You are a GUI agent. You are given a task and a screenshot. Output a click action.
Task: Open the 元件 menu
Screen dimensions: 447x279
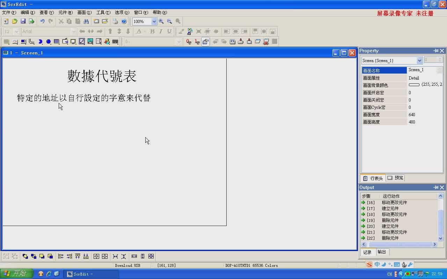(66, 13)
